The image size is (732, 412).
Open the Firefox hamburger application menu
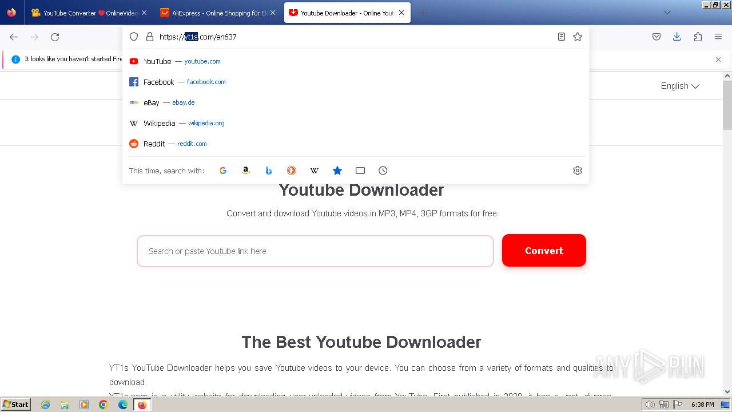pos(718,37)
